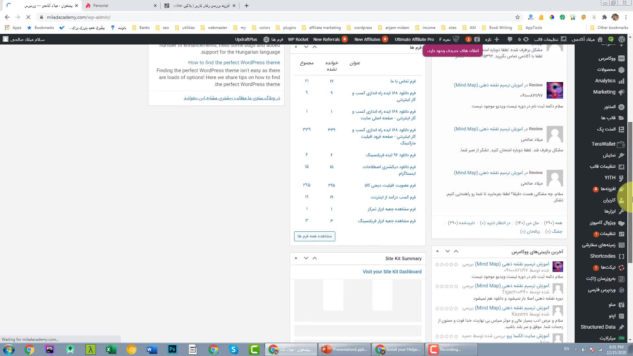Toggle the forms widget panel arrow
633x356 pixels.
296,47
